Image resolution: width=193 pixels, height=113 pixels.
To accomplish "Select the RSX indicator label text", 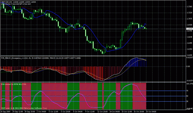I will click(14, 84).
